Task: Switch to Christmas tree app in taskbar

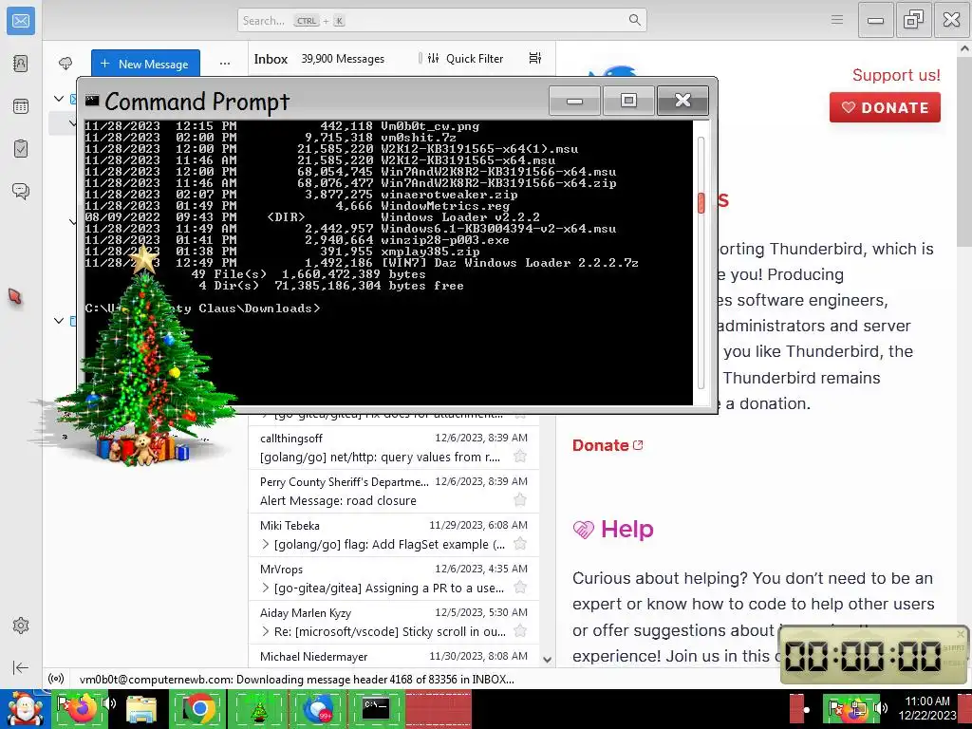Action: [x=258, y=709]
